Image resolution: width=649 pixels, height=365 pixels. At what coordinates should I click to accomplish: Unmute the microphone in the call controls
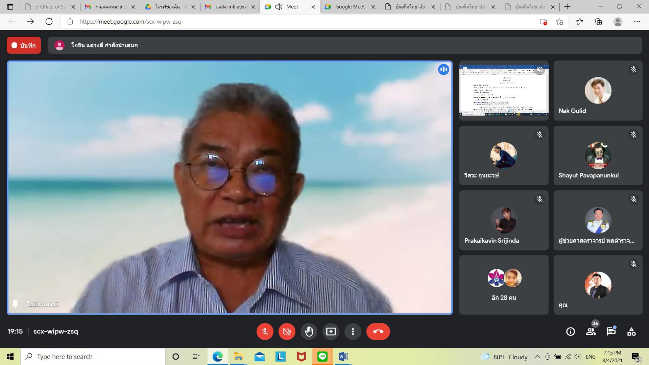coord(265,332)
